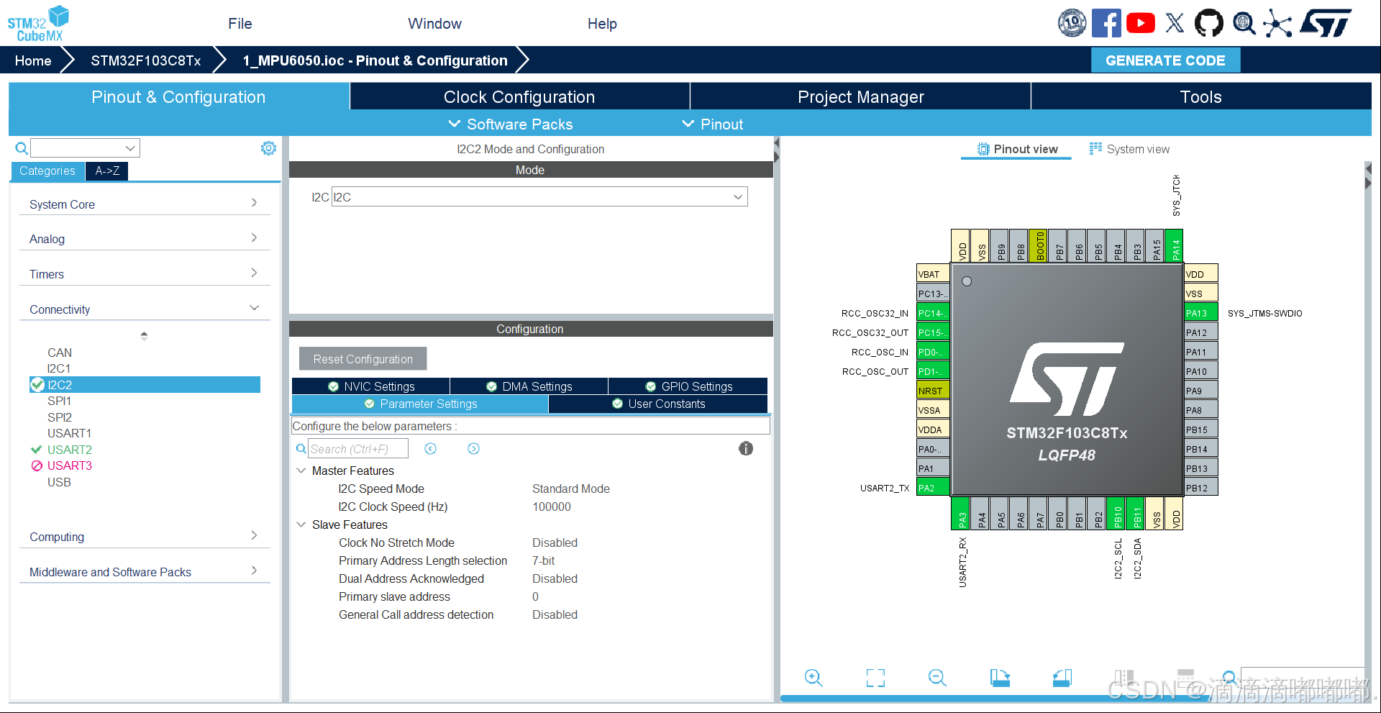Click the category search magnifier icon
Viewport: 1381px width, 713px height.
click(22, 148)
